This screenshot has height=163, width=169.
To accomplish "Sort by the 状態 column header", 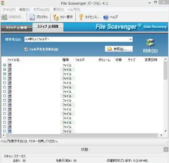I will pos(119,60).
